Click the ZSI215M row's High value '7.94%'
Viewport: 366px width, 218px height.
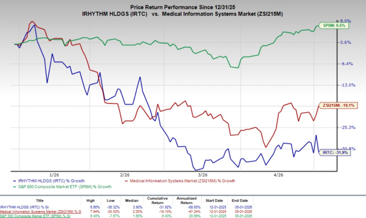tap(95, 212)
